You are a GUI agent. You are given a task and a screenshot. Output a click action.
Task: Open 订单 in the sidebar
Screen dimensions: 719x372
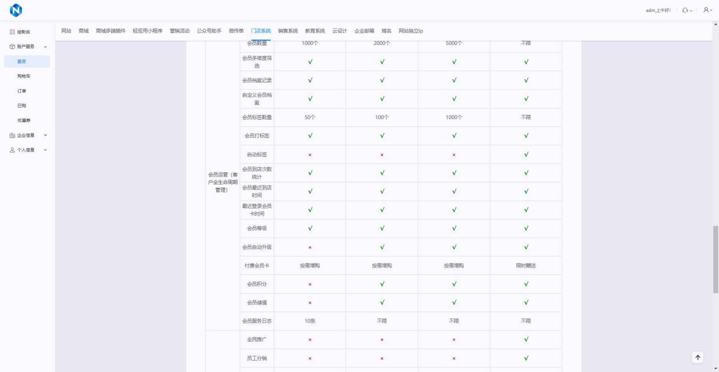pos(21,91)
